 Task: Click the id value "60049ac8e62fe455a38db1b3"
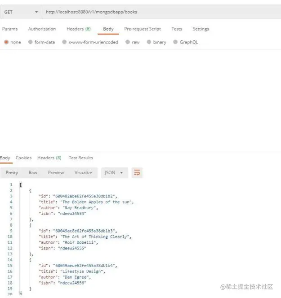click(84, 231)
